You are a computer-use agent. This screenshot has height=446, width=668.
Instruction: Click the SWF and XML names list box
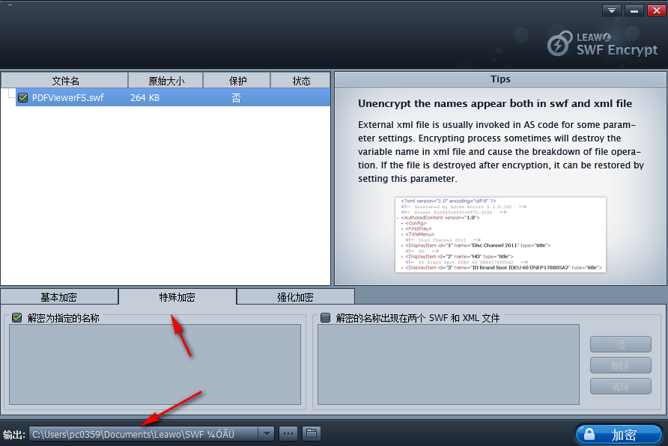[448, 364]
